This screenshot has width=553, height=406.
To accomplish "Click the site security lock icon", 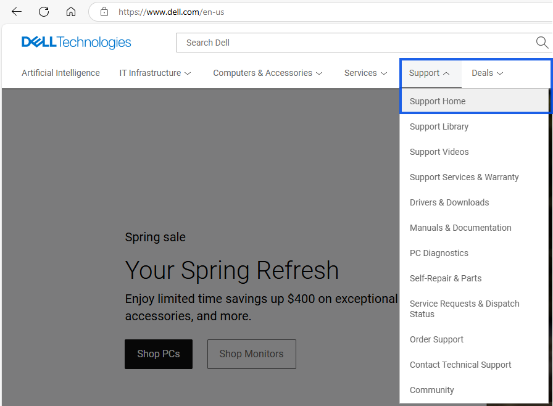I will [x=104, y=11].
